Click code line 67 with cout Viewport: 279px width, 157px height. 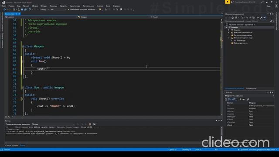[122, 69]
